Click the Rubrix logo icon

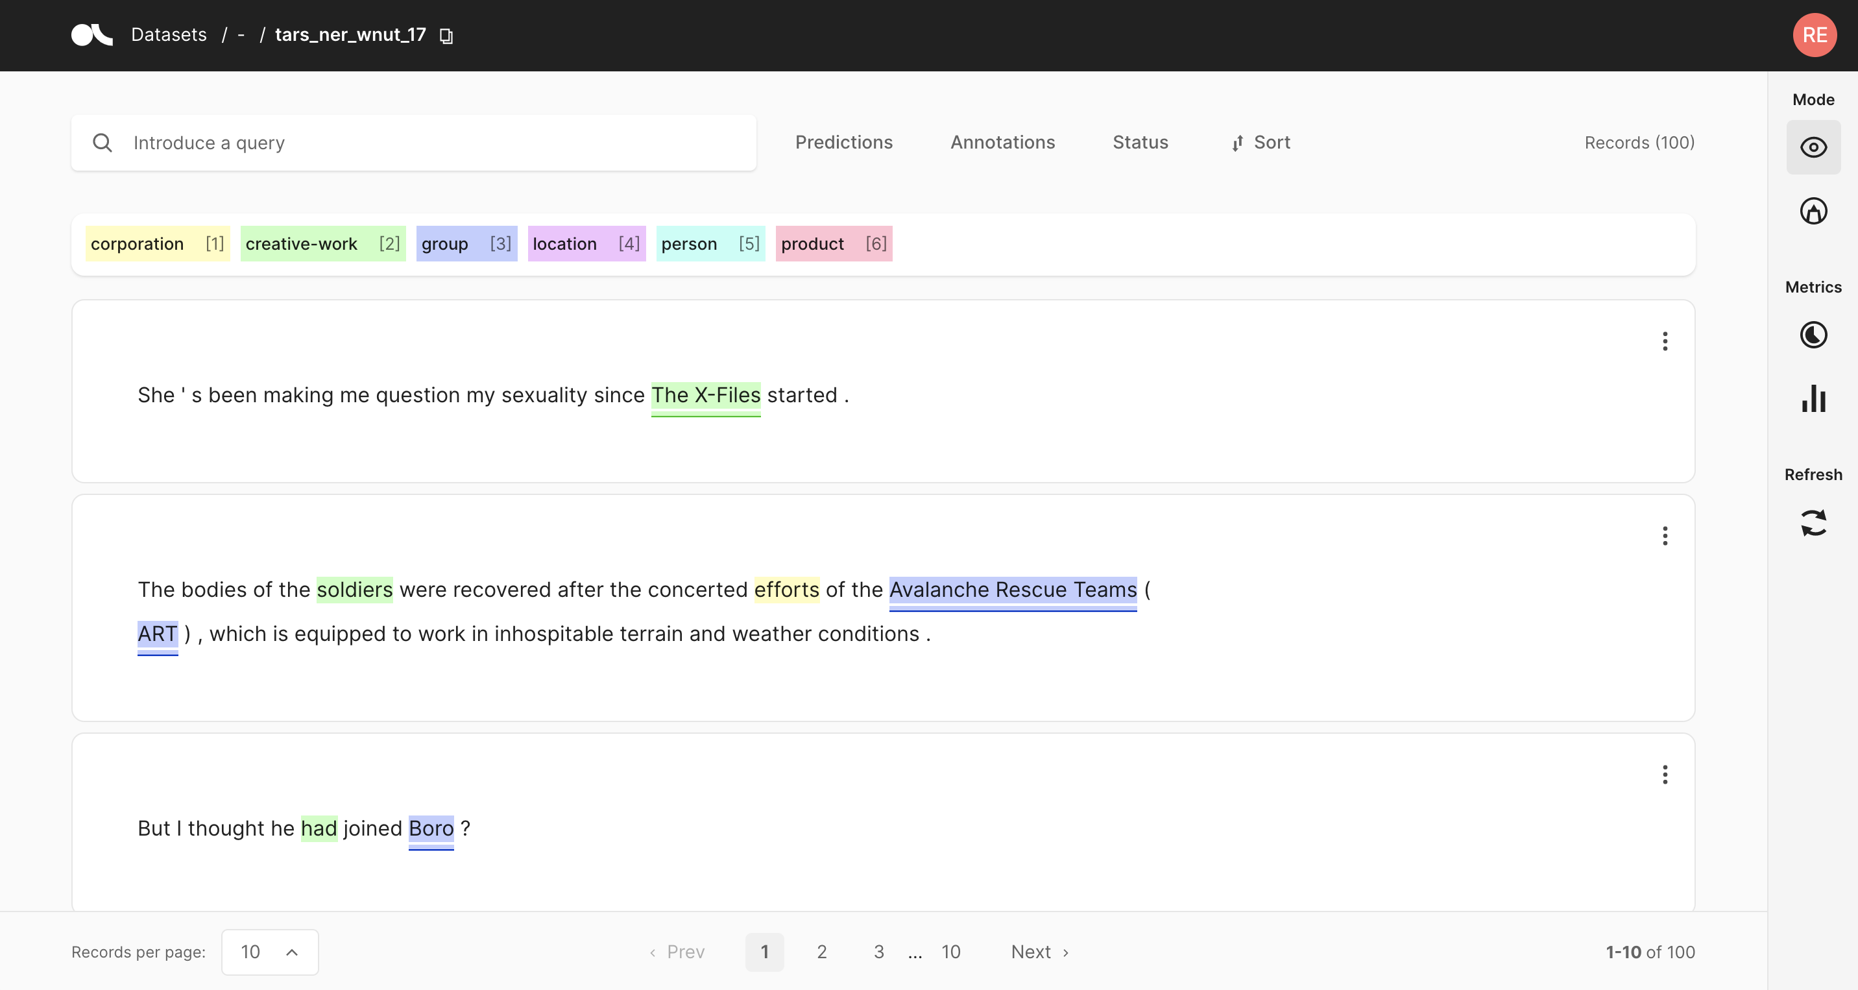(91, 34)
